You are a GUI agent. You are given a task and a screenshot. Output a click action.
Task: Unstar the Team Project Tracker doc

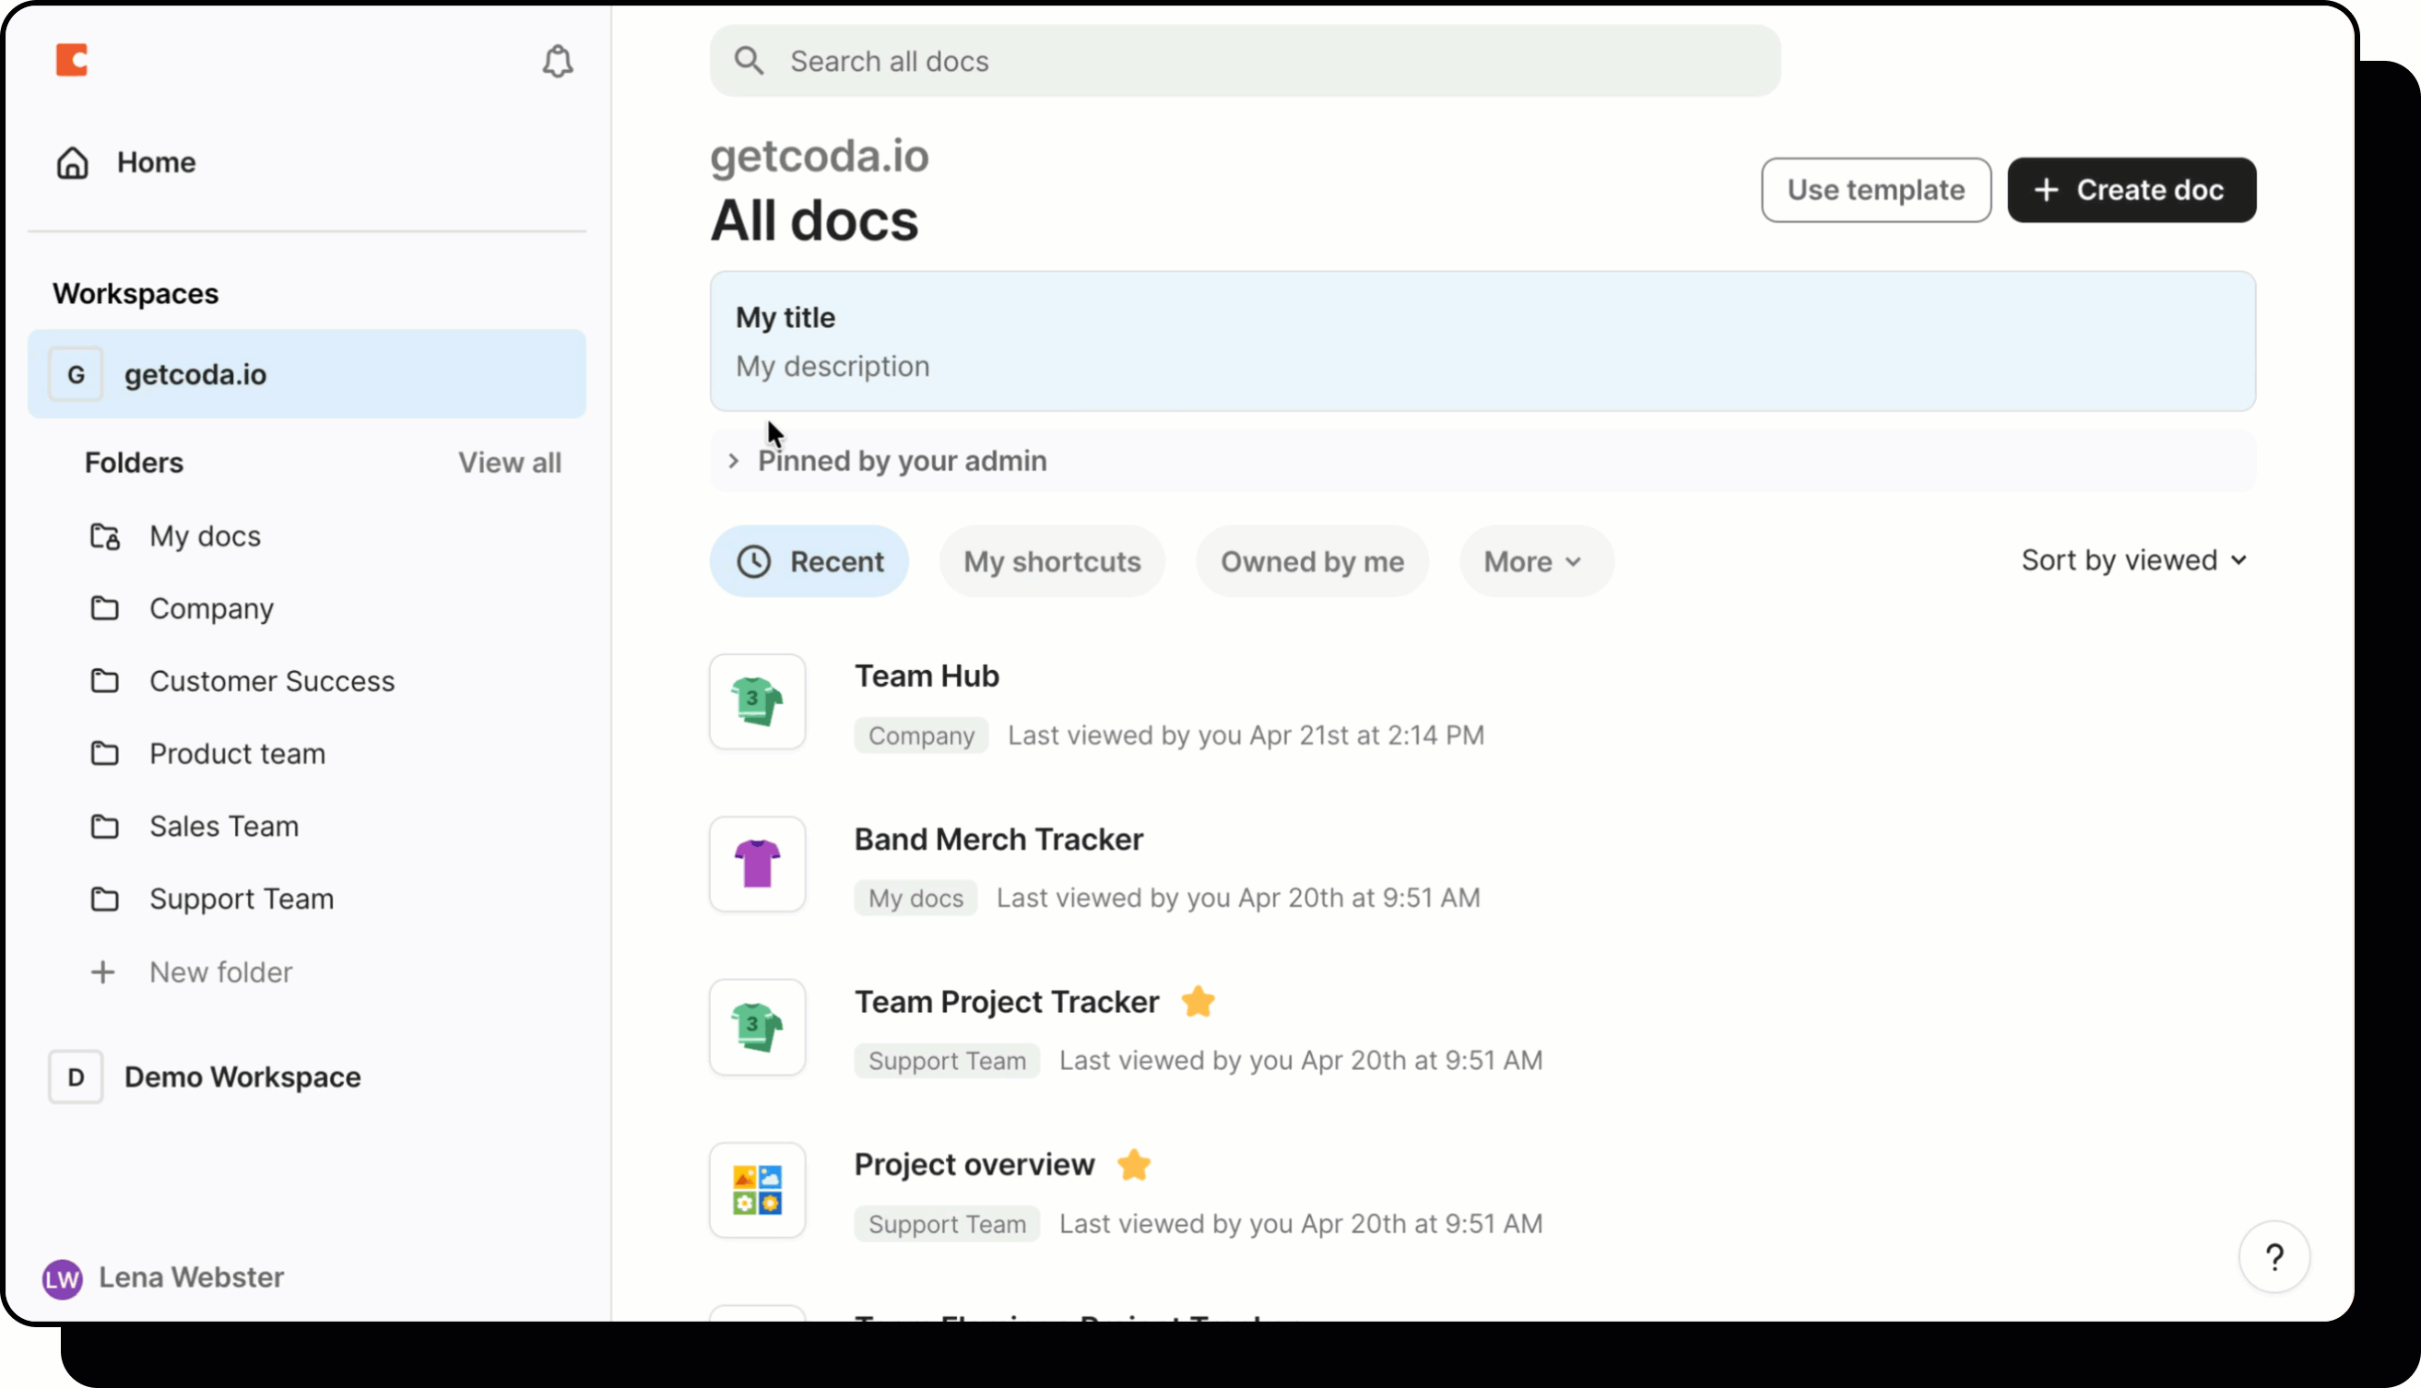(x=1198, y=1002)
